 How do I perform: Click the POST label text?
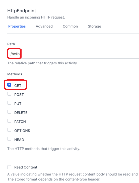tap(19, 95)
